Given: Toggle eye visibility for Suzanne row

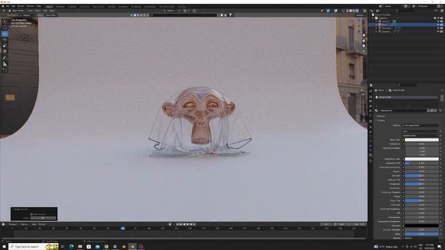Looking at the screenshot, I should point(439,31).
